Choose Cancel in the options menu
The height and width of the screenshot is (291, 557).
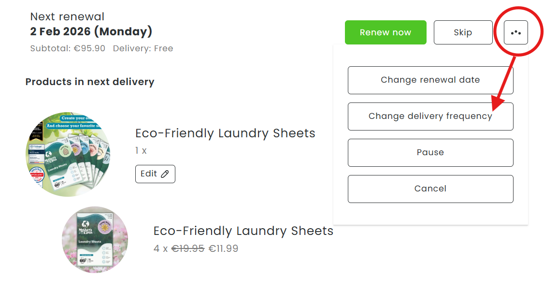tap(430, 189)
